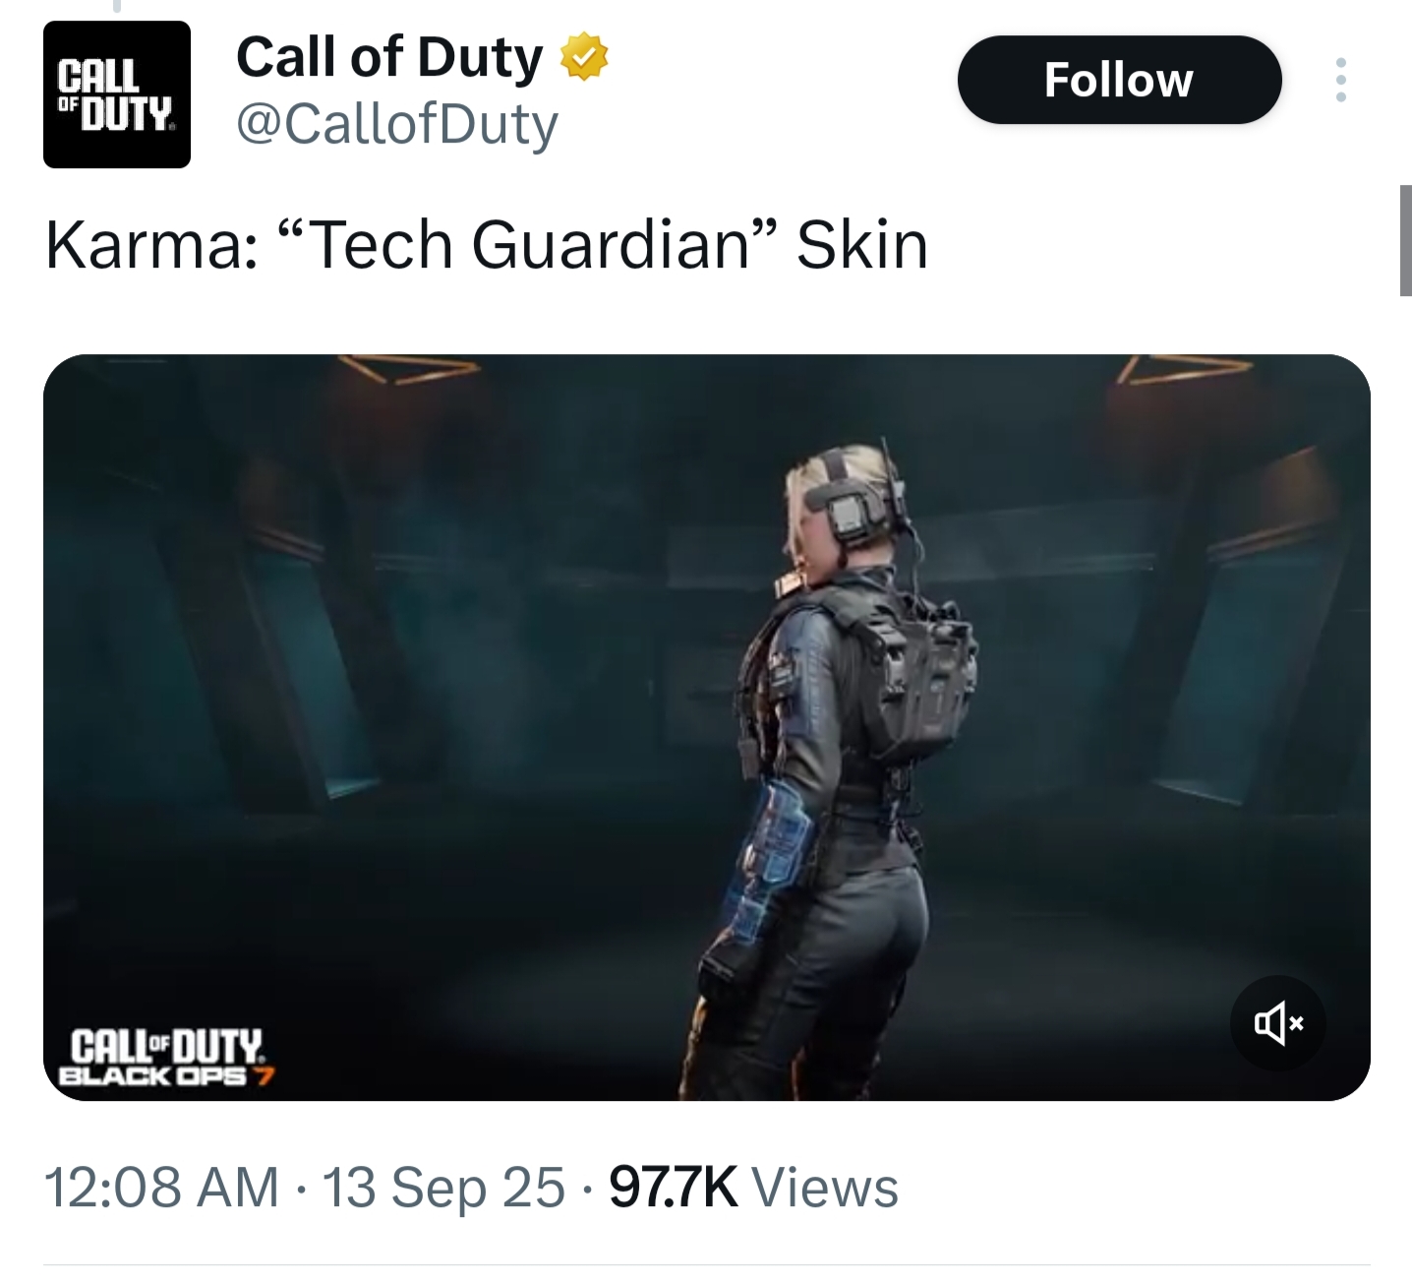Open the Call of Duty profile avatar
The height and width of the screenshot is (1283, 1412).
click(x=117, y=94)
